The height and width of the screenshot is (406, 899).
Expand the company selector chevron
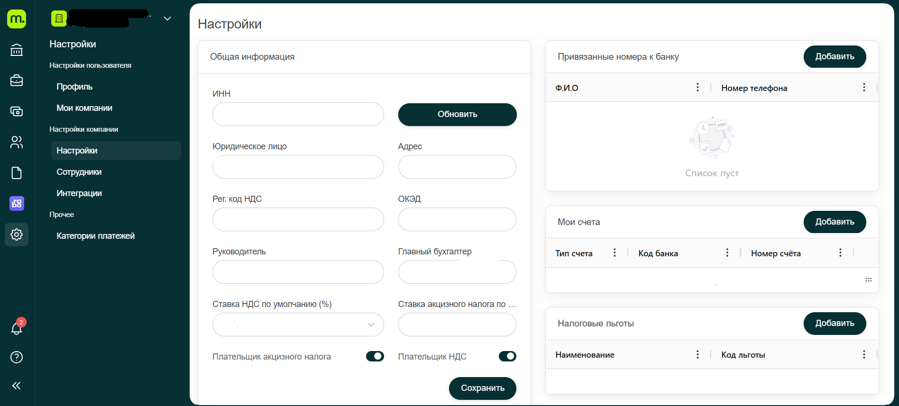tap(167, 18)
